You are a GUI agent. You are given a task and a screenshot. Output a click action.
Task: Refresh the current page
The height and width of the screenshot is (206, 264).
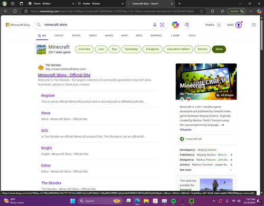(15, 11)
